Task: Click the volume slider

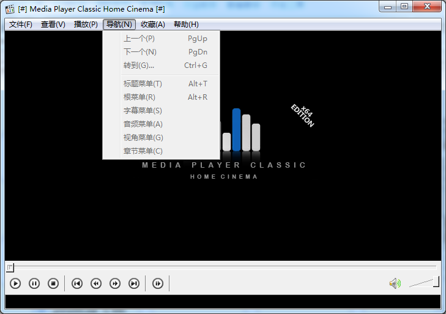Action: click(423, 283)
